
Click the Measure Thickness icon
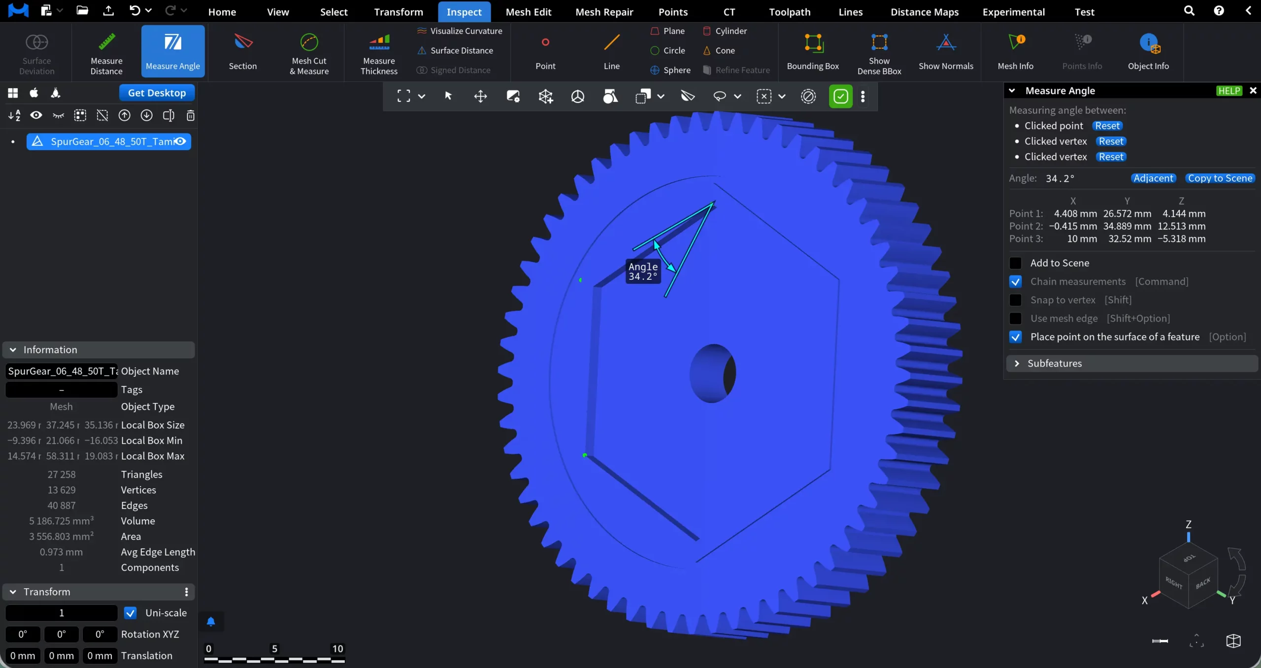(379, 43)
